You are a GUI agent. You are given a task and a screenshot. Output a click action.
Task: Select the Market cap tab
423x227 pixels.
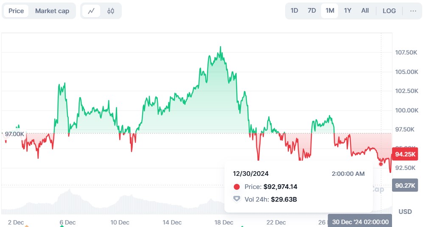[x=52, y=11]
